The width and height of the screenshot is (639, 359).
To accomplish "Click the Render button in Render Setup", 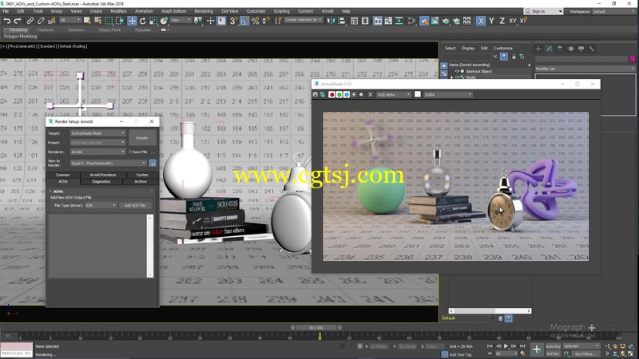I will pos(142,138).
